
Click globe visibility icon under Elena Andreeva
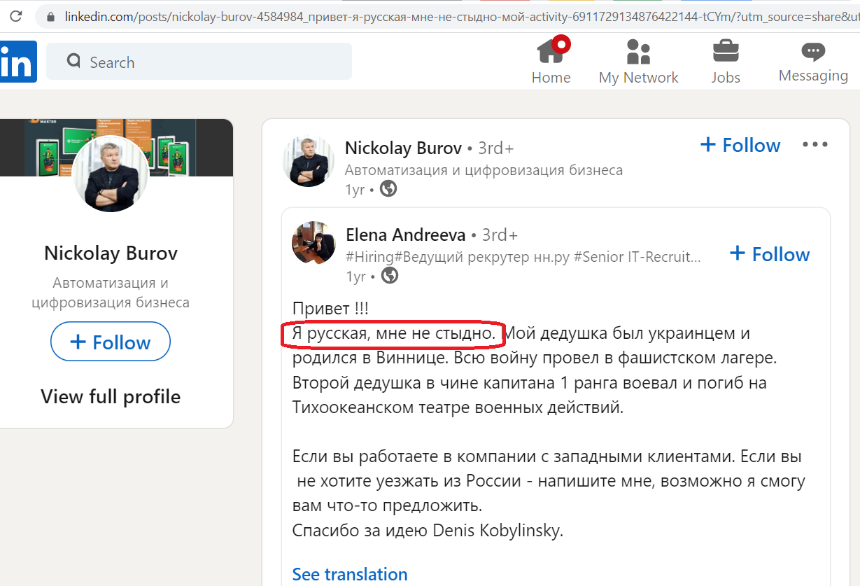tap(390, 276)
